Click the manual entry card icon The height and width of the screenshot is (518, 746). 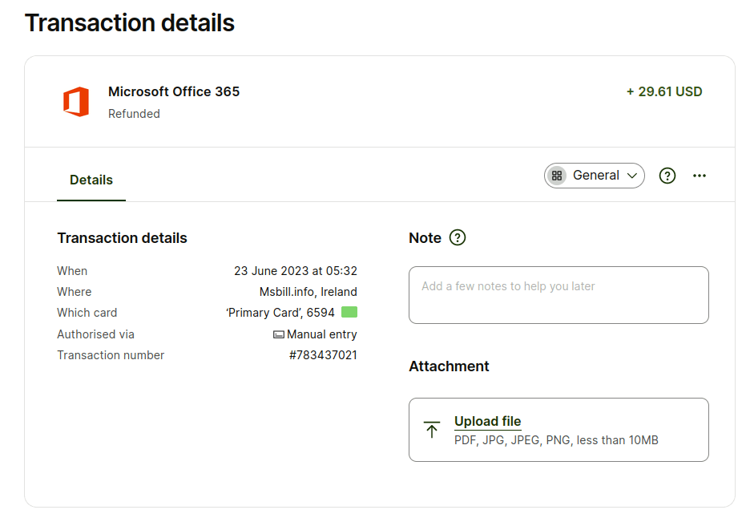(x=279, y=334)
